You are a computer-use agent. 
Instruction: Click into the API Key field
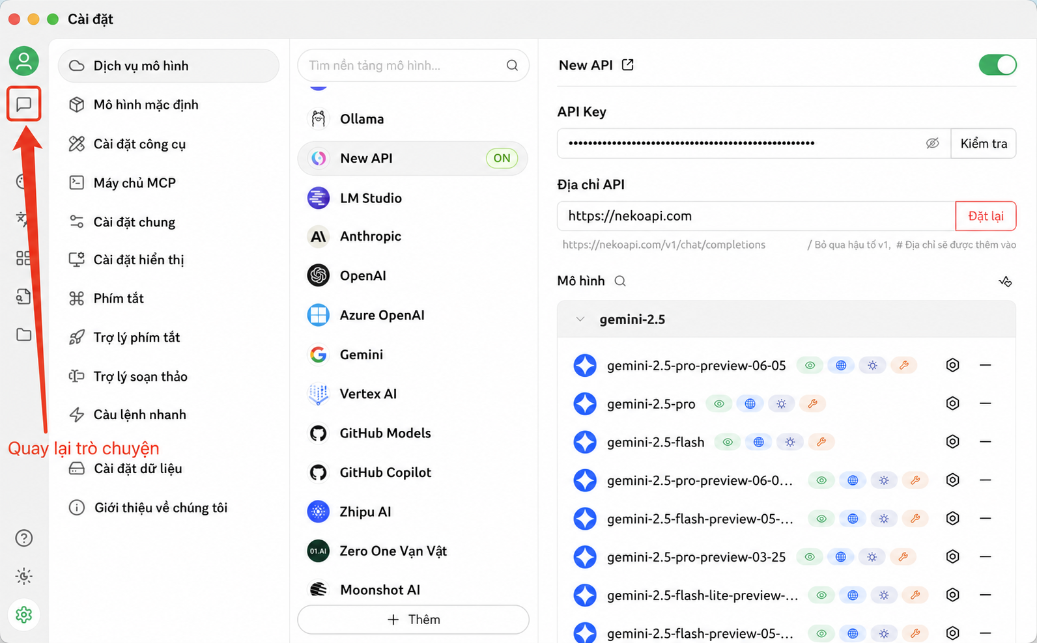point(754,143)
